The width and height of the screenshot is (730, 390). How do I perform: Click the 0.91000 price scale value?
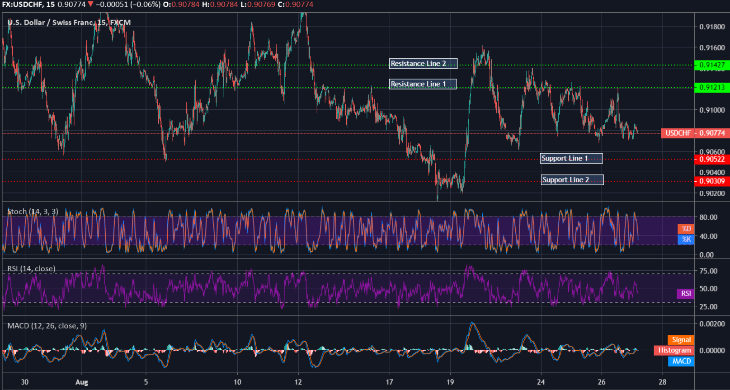tap(712, 110)
